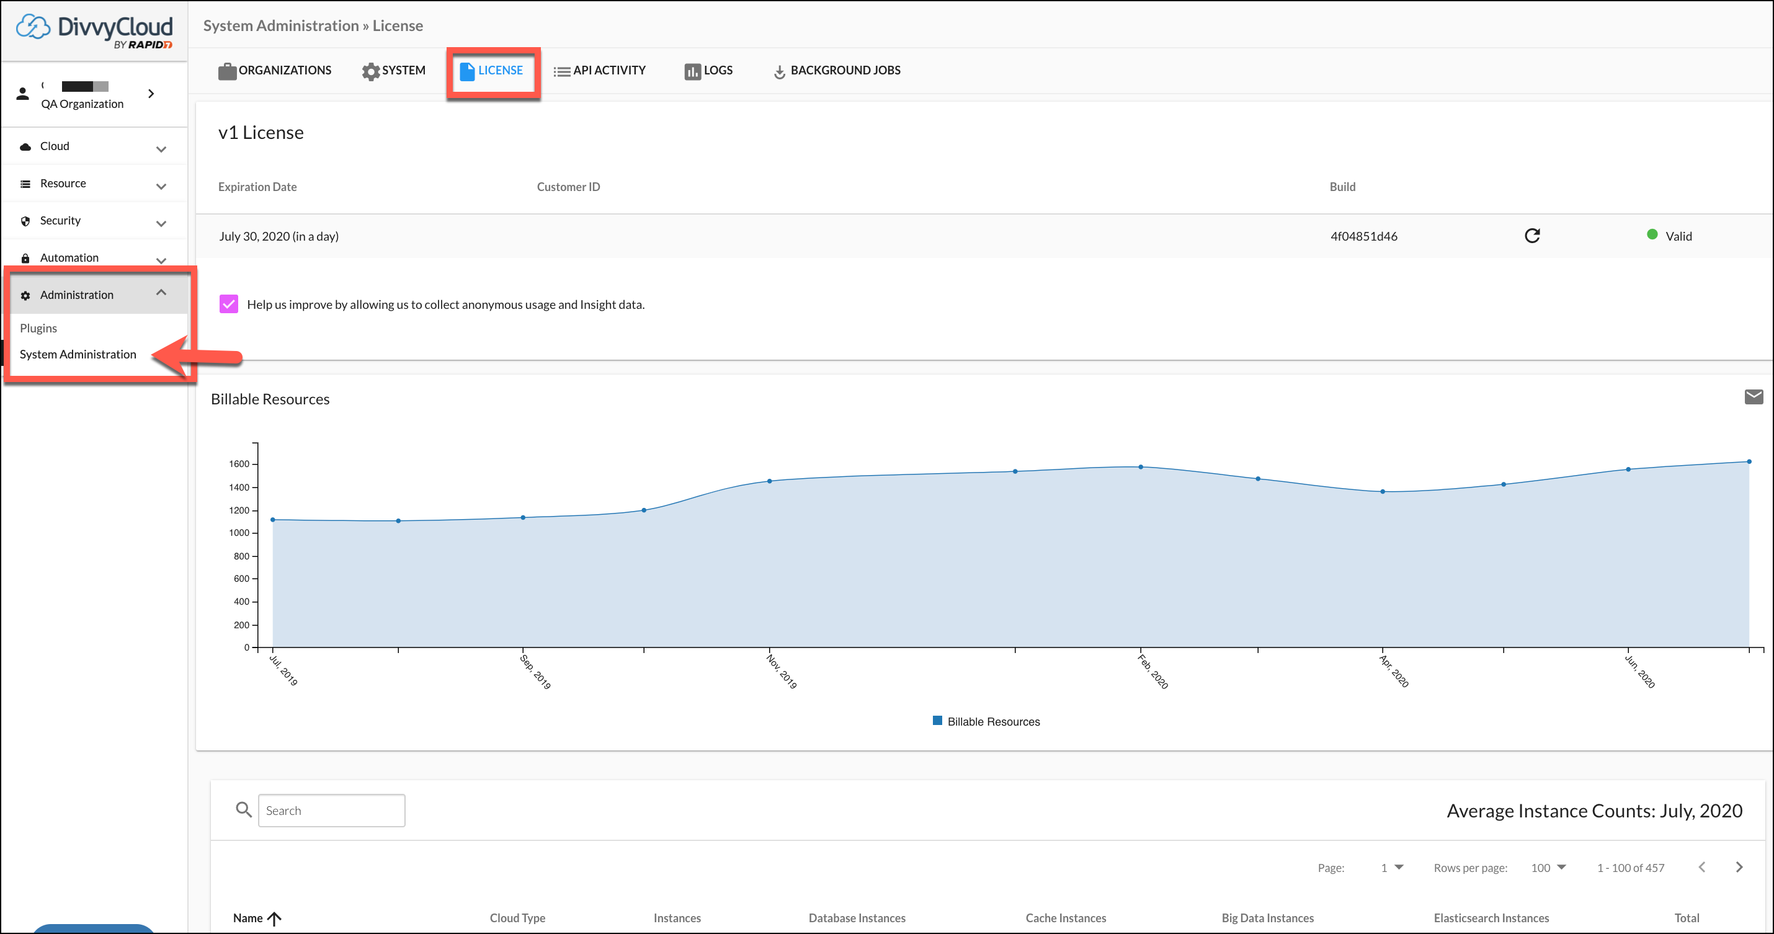Image resolution: width=1774 pixels, height=934 pixels.
Task: Open the Page number dropdown
Action: [x=1392, y=868]
